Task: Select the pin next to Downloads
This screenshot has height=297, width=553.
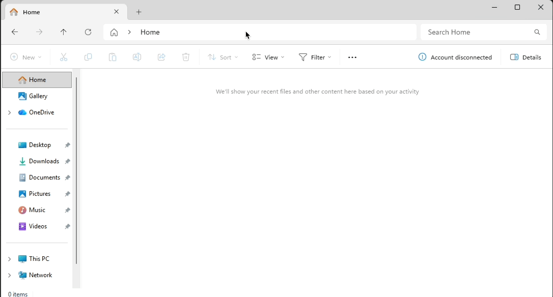Action: pyautogui.click(x=67, y=161)
